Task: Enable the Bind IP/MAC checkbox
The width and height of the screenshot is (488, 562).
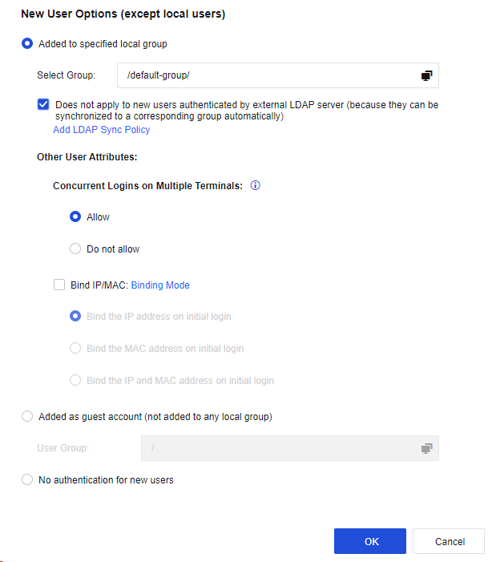Action: [59, 285]
